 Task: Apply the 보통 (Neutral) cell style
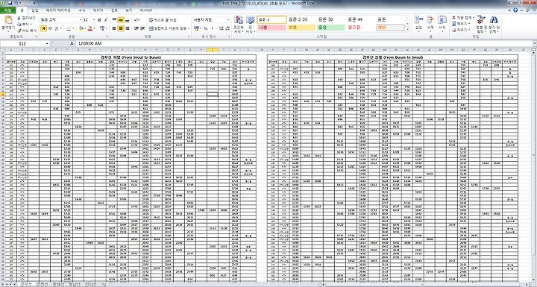[x=301, y=28]
